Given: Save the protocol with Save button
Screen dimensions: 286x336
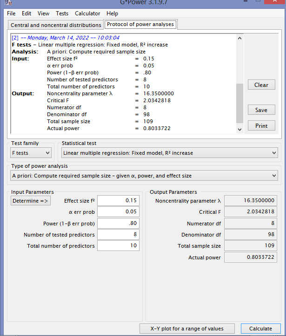Looking at the screenshot, I should tap(261, 110).
